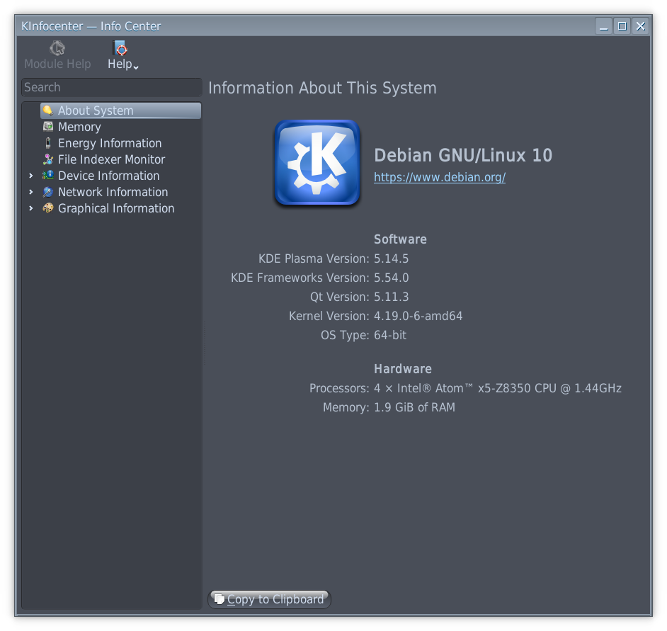Click the Energy Information battery icon
The image size is (667, 631).
pos(48,143)
